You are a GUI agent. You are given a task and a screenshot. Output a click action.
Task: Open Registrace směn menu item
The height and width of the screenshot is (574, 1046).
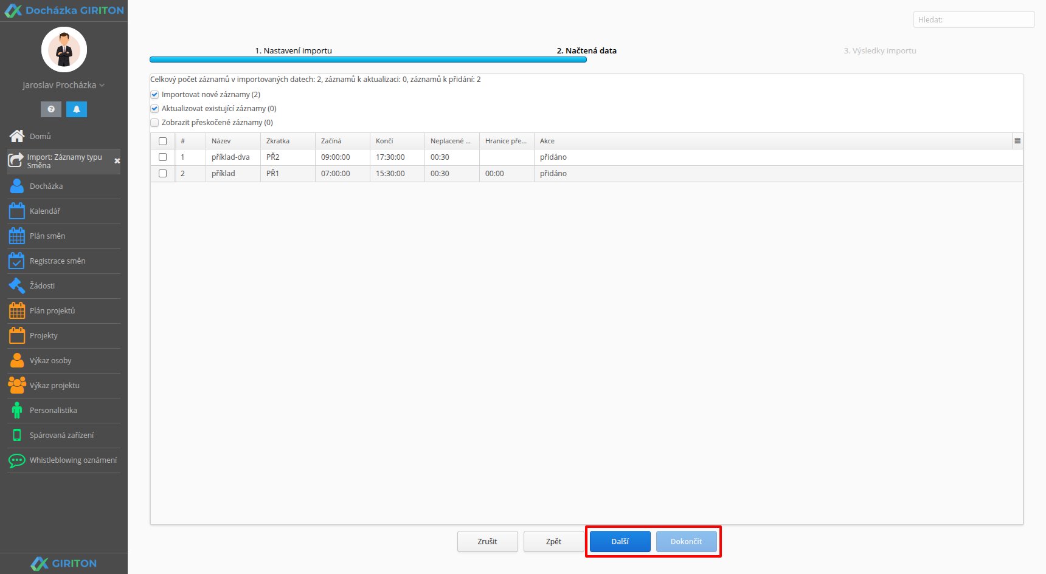pos(57,261)
